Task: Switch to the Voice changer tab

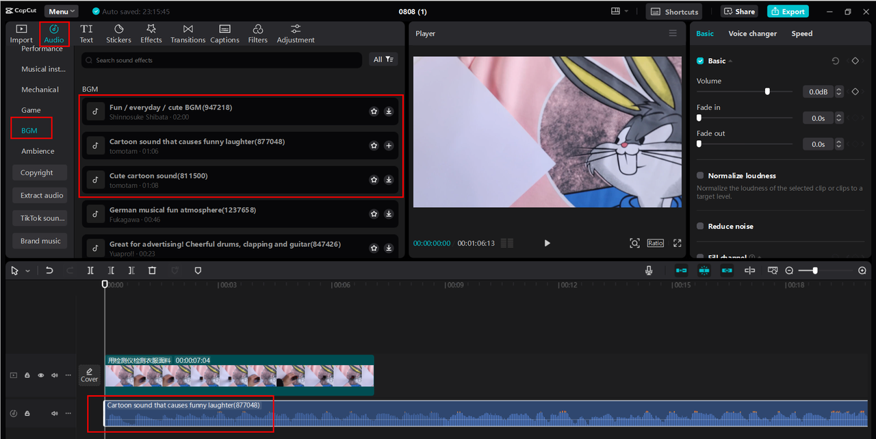Action: click(x=752, y=34)
